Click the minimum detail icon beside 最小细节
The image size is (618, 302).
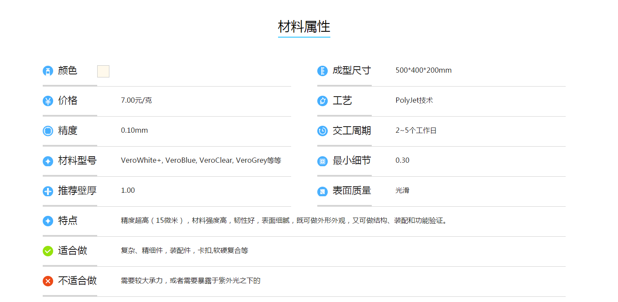[x=323, y=161]
